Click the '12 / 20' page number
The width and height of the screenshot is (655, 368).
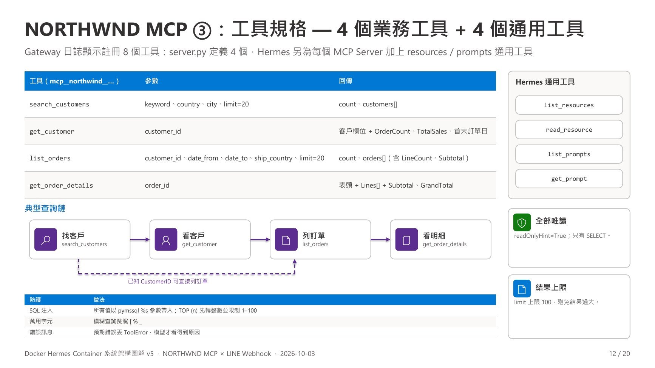tap(619, 354)
